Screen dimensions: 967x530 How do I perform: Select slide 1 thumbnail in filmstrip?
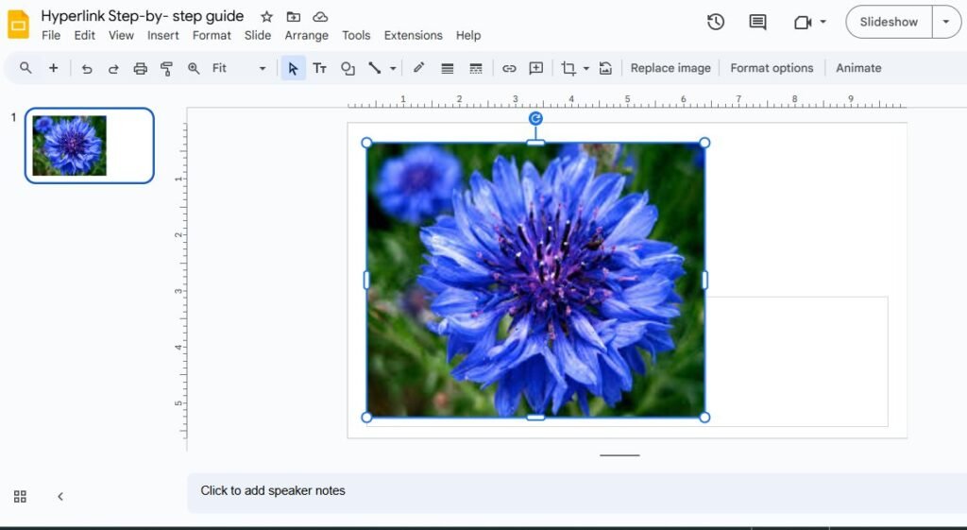(x=90, y=145)
